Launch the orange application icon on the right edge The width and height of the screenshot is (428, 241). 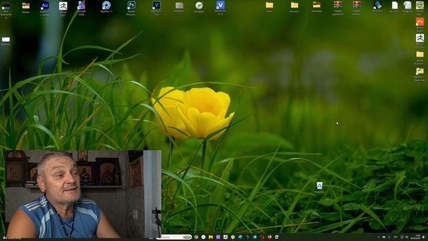pyautogui.click(x=420, y=22)
